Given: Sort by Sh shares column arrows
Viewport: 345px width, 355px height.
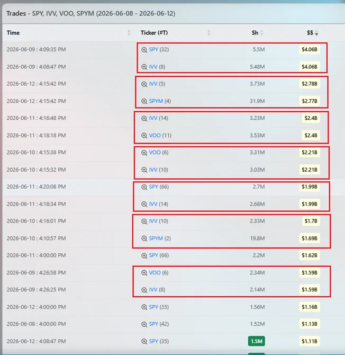Looking at the screenshot, I should pyautogui.click(x=261, y=33).
